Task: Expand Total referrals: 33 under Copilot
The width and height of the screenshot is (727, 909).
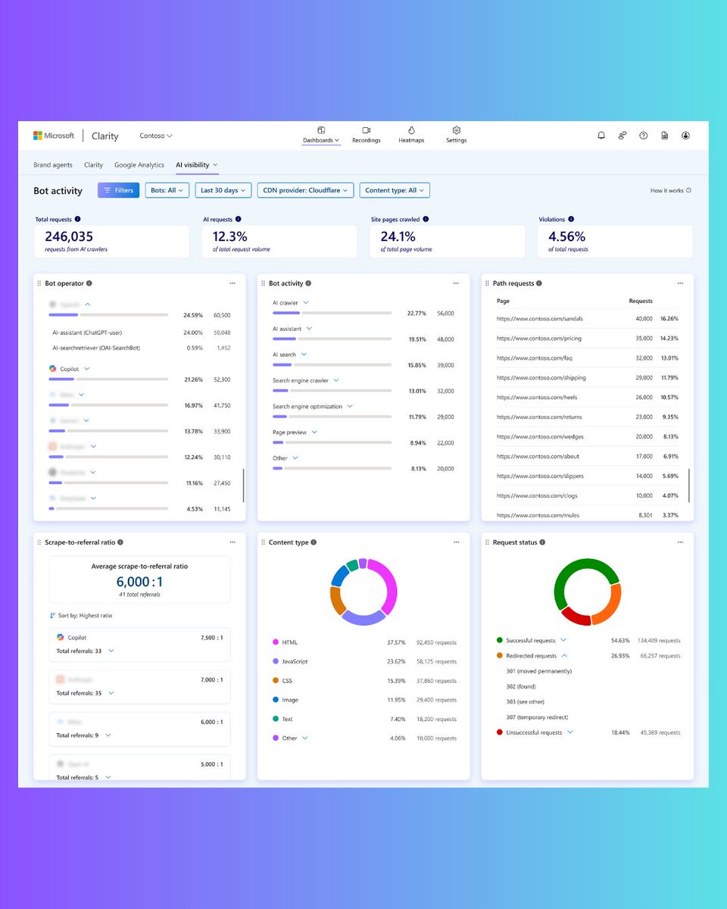Action: (x=111, y=651)
